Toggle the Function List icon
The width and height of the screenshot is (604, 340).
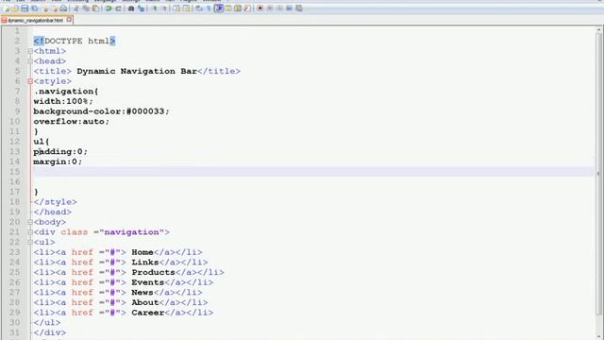(247, 8)
